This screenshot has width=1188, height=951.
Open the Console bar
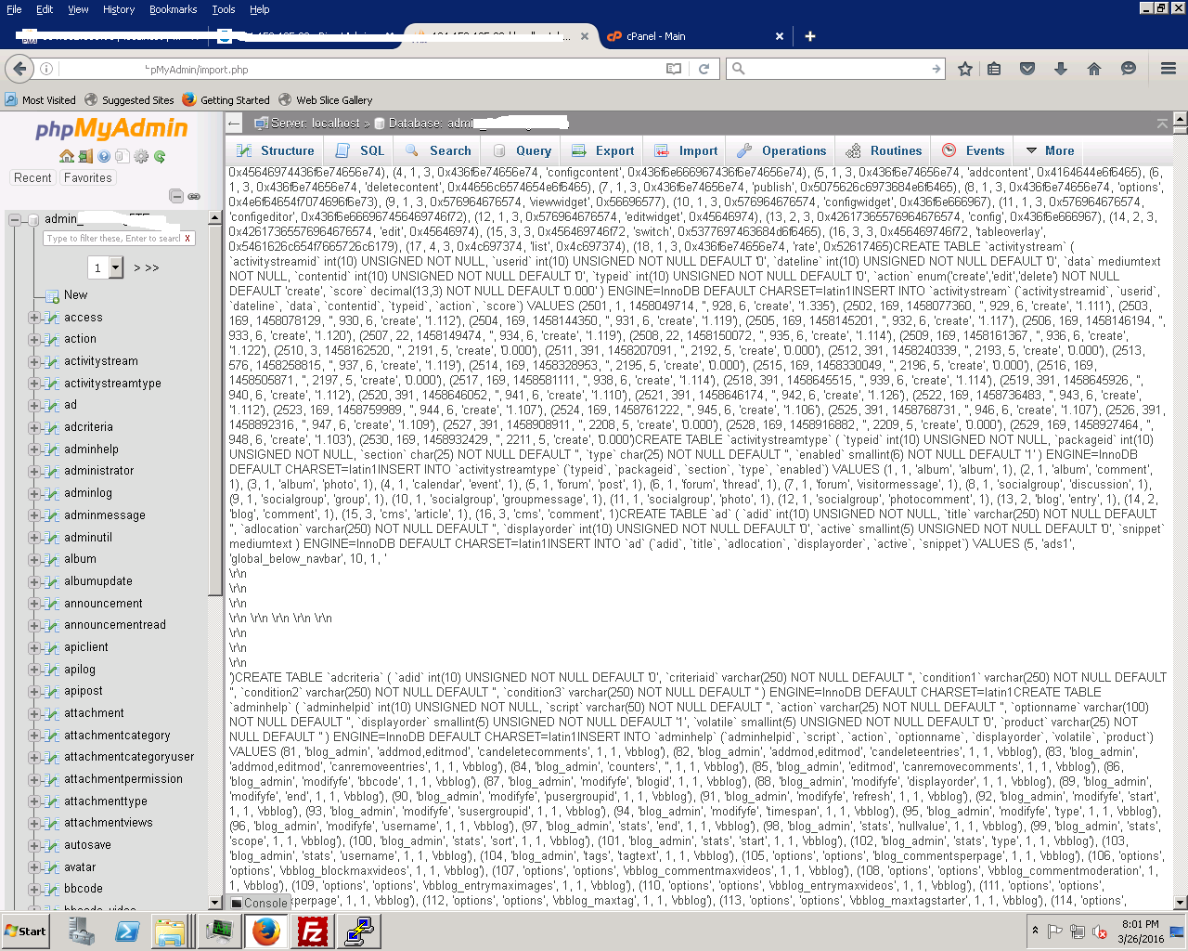tap(259, 903)
